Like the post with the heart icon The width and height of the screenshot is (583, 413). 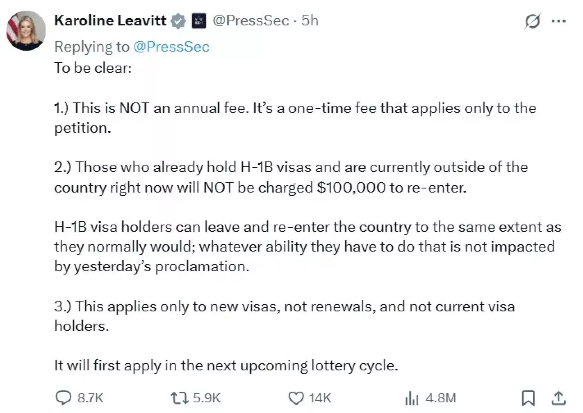[296, 398]
